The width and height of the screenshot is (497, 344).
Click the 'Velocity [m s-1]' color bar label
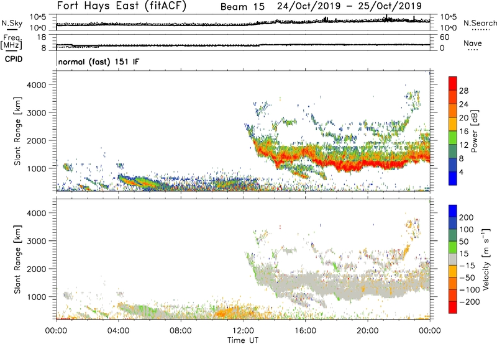pos(486,259)
